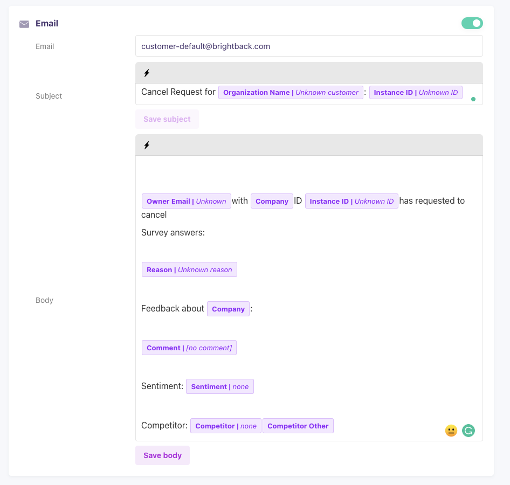Click the lightning bolt icon in body toolbar
This screenshot has height=485, width=510.
(x=147, y=145)
